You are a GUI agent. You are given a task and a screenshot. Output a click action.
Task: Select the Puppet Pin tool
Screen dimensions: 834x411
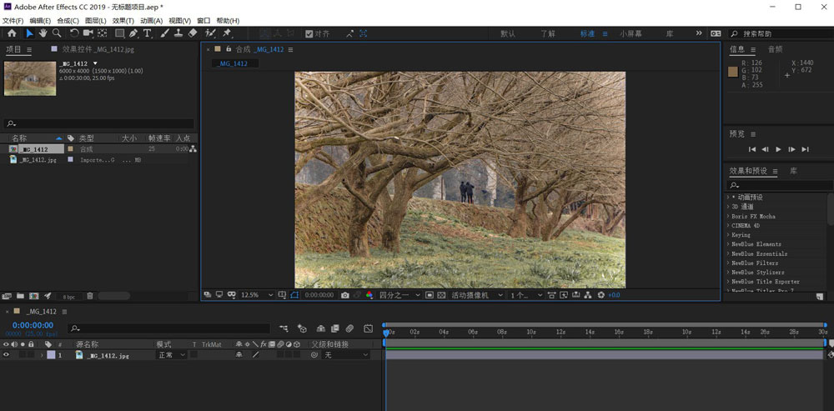(227, 33)
